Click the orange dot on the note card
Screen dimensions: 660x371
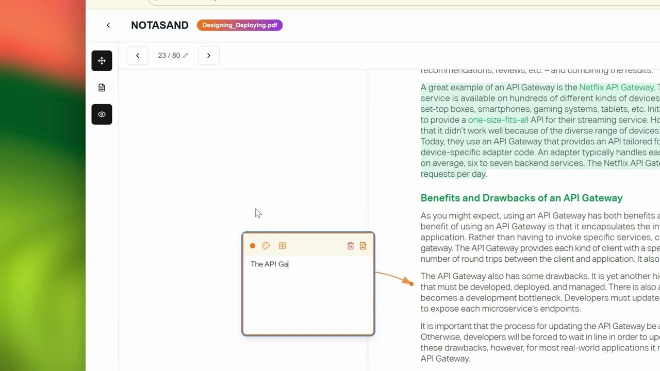click(x=253, y=246)
